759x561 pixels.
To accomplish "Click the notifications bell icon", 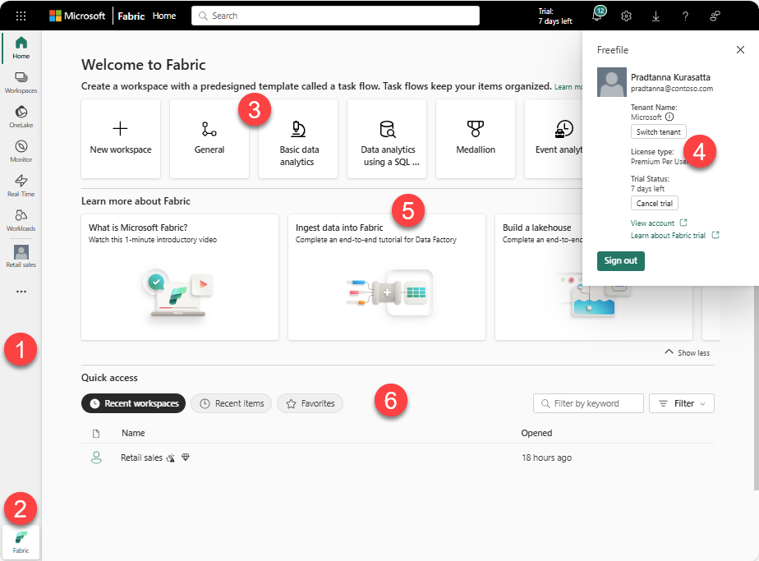I will [x=596, y=16].
